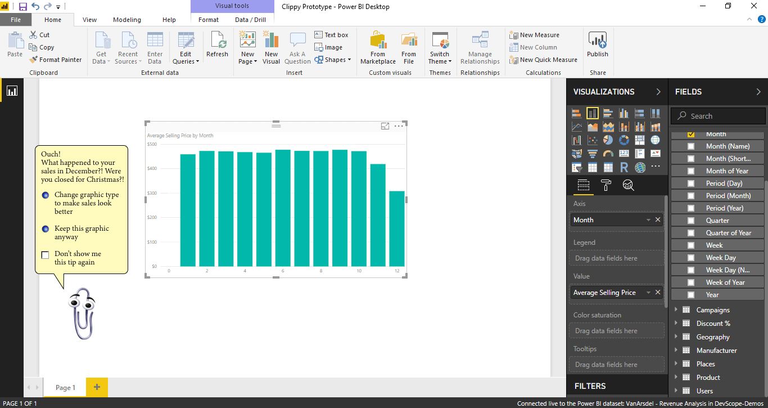Select the gauge visualization icon

tap(608, 154)
